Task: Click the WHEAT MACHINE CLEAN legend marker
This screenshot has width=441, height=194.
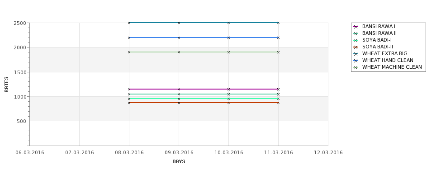Action: click(356, 67)
